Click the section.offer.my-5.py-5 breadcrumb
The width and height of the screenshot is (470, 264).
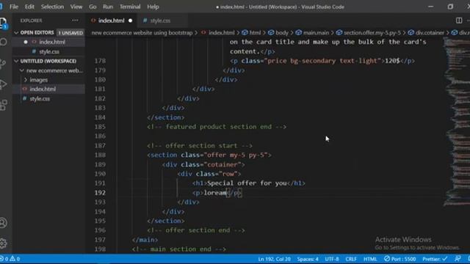(x=372, y=33)
